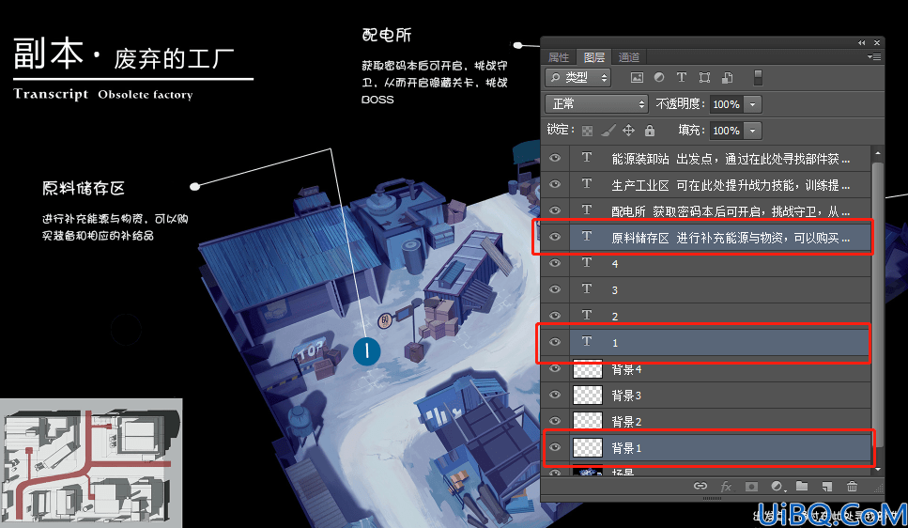Click the link layers icon

pyautogui.click(x=700, y=487)
